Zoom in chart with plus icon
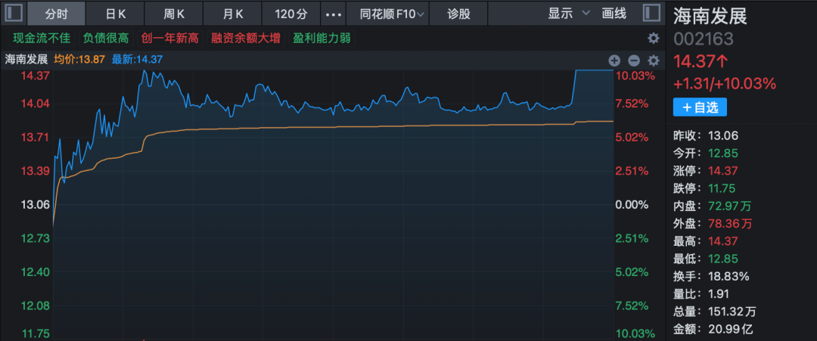Image resolution: width=817 pixels, height=341 pixels. coord(614,60)
